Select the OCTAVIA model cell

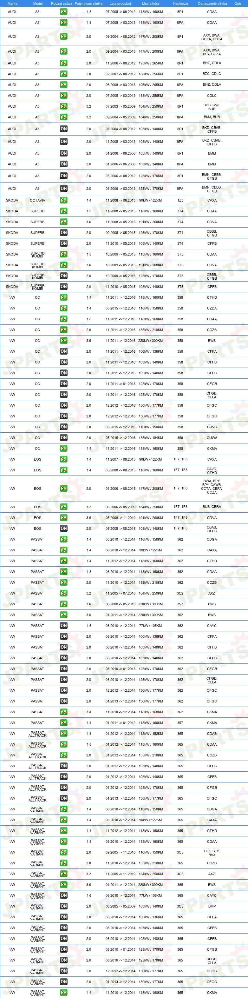37,200
